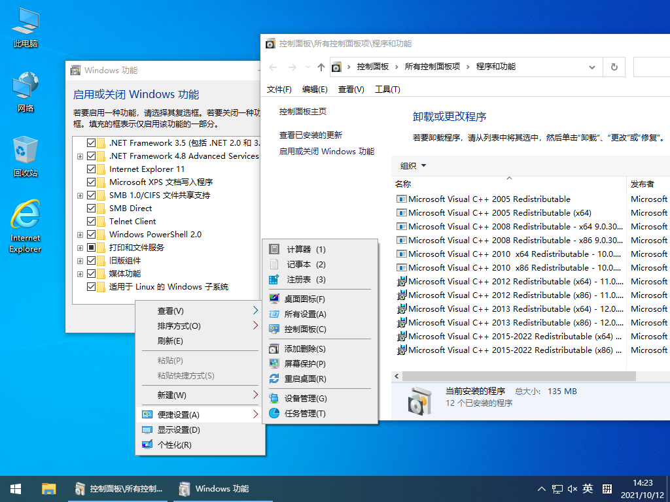Click the program list horizontal scrollbar
The image size is (670, 502).
coord(517,376)
